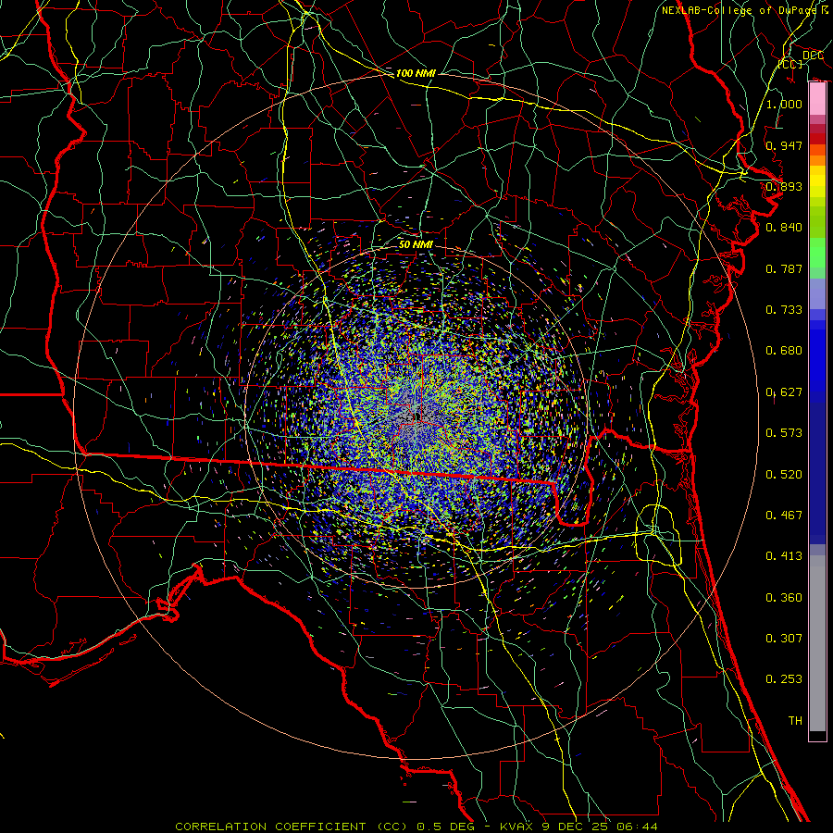Click the 100 NMI range ring label
The height and width of the screenshot is (833, 833).
pos(416,73)
